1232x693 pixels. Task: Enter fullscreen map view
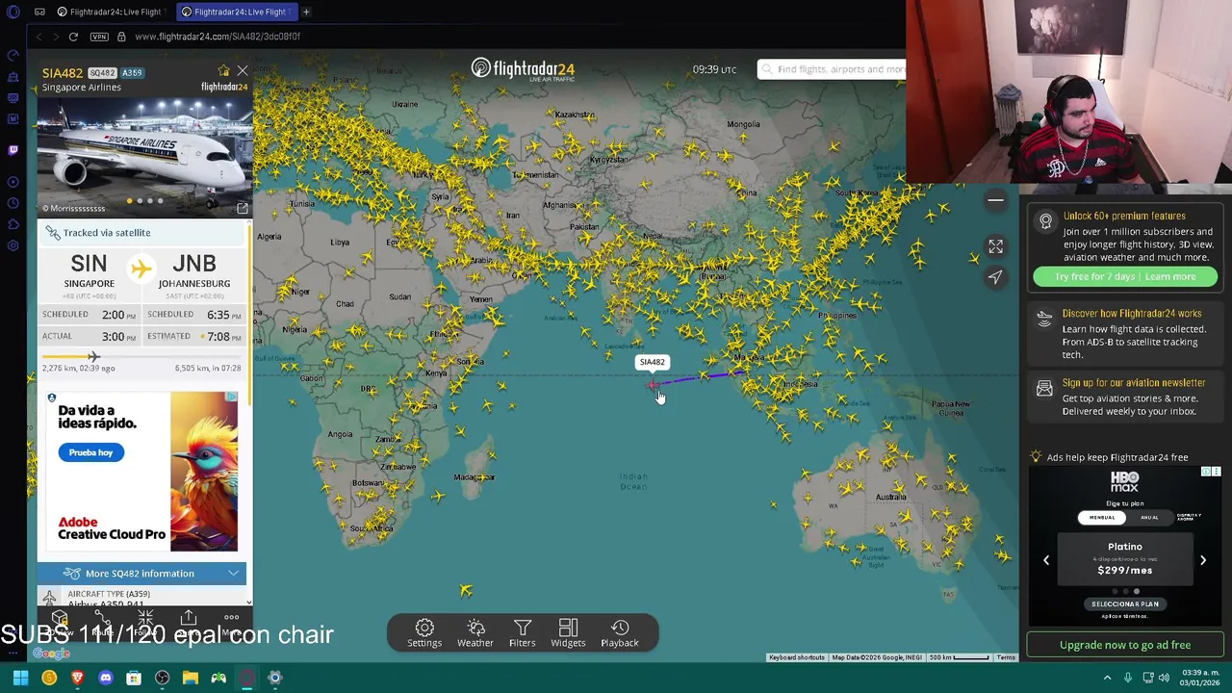coord(995,247)
